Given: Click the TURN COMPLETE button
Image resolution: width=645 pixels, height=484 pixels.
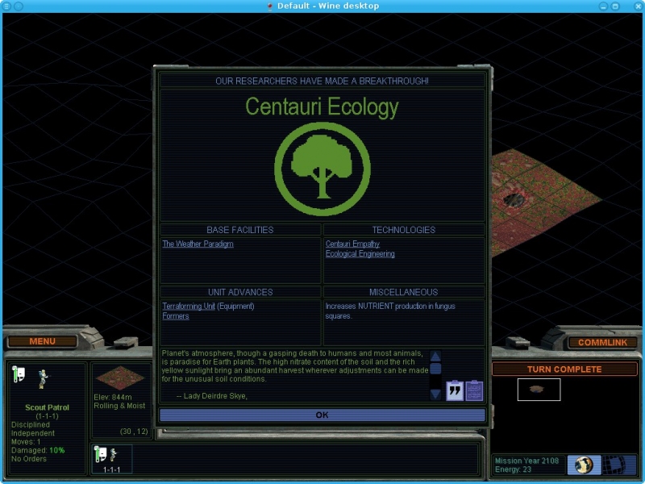Looking at the screenshot, I should [x=564, y=369].
